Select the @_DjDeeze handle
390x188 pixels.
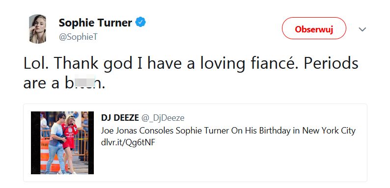click(163, 118)
